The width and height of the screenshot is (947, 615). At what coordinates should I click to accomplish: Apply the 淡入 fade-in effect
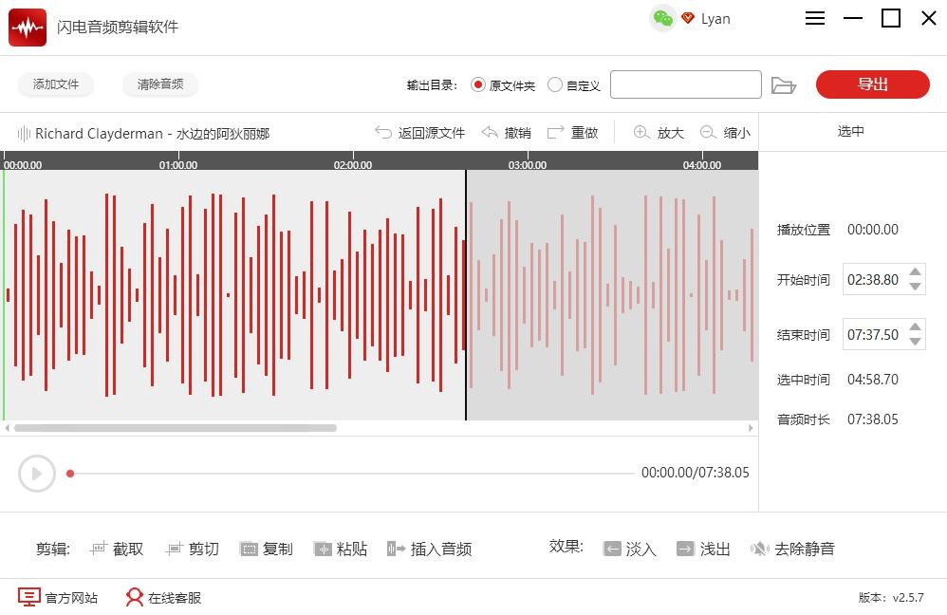(x=612, y=549)
